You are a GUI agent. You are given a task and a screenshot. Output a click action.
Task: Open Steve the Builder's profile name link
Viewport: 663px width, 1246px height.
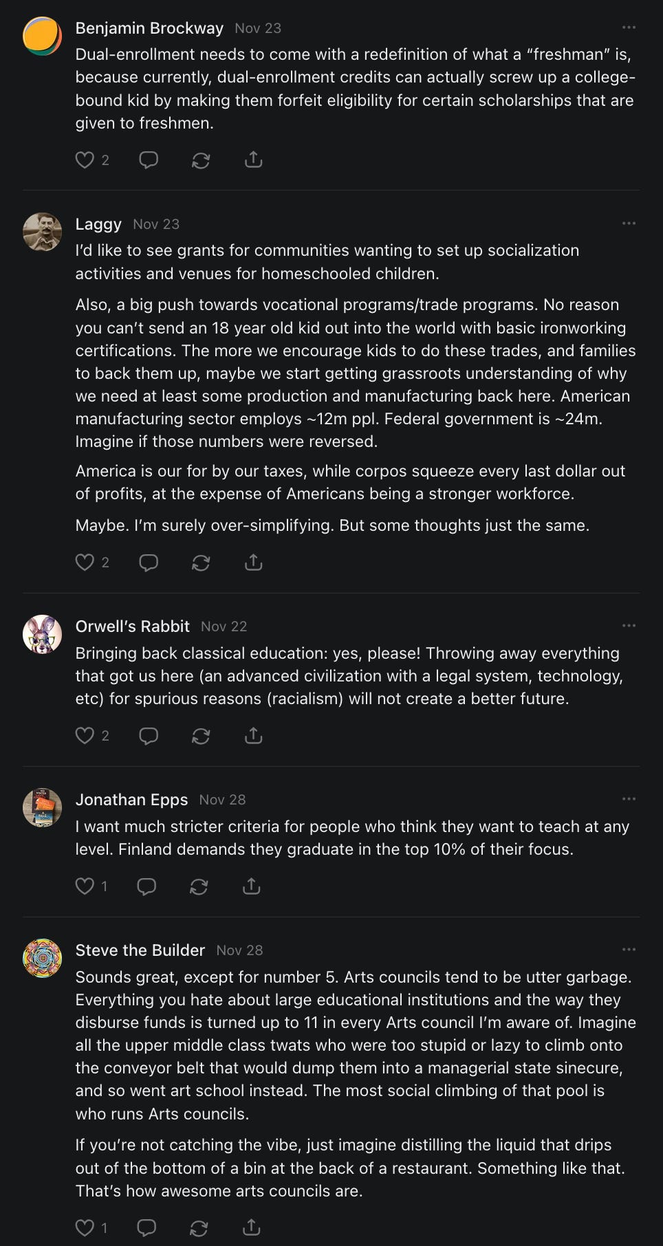[140, 950]
